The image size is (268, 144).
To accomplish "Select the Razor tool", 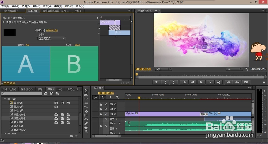I will tap(86, 111).
